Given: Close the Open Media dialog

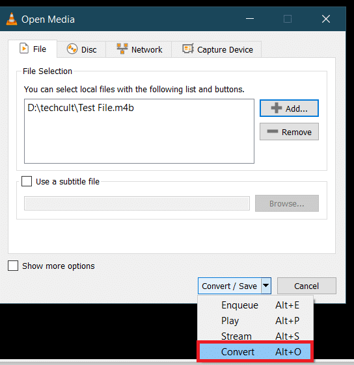Looking at the screenshot, I should 326,19.
